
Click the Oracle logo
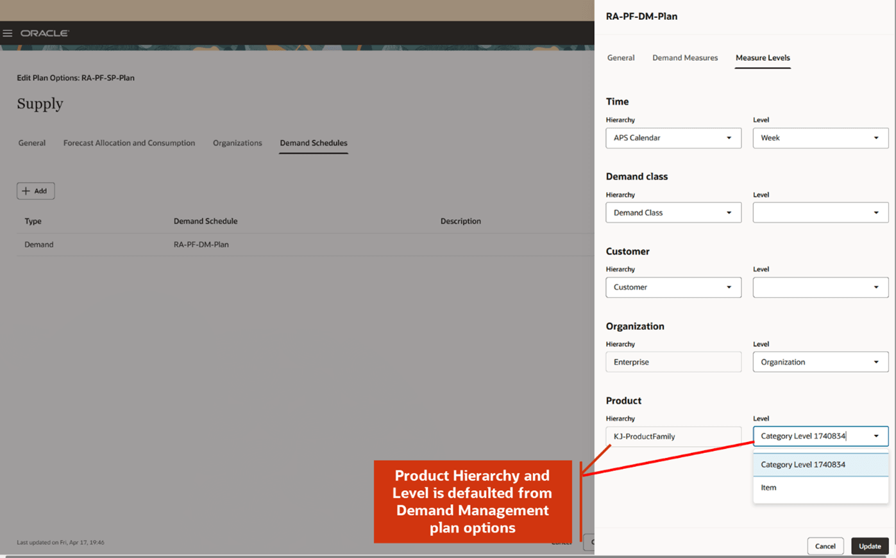pyautogui.click(x=45, y=33)
